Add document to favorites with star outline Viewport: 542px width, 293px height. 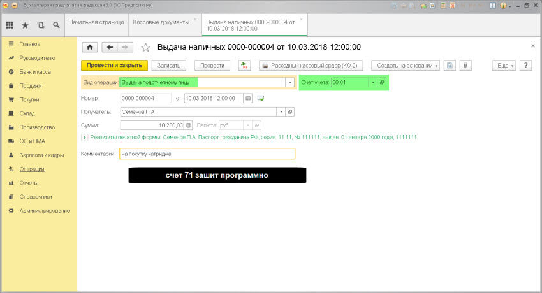pyautogui.click(x=145, y=47)
